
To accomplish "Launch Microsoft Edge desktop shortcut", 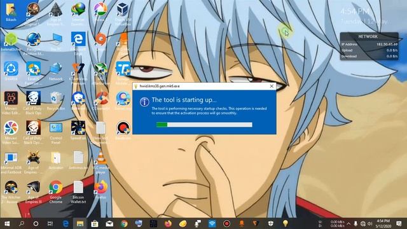I will point(78,43).
